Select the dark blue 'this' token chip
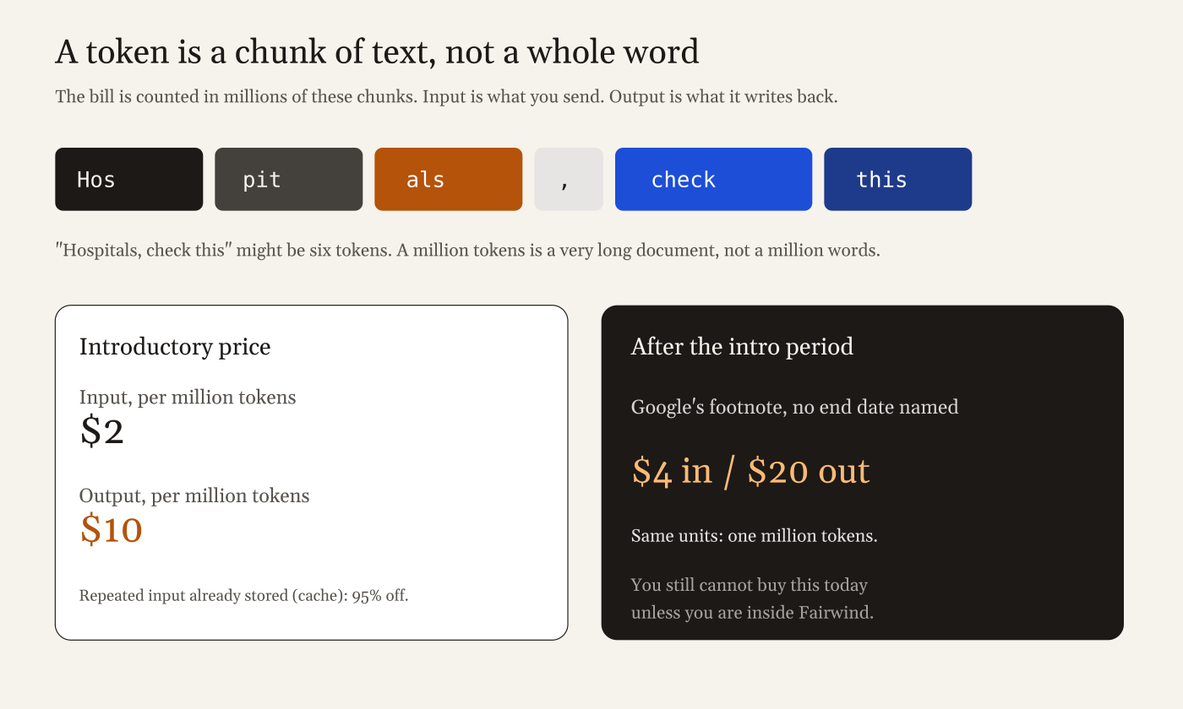Screen dimensions: 1183x709 point(898,179)
